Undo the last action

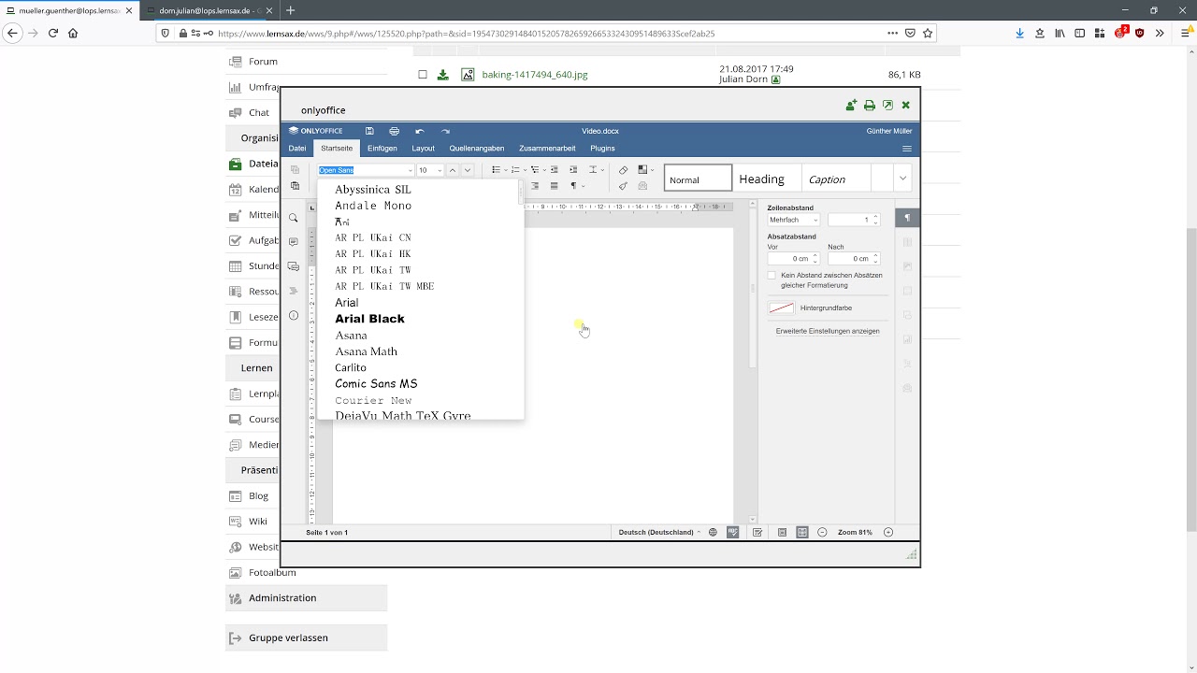[420, 131]
